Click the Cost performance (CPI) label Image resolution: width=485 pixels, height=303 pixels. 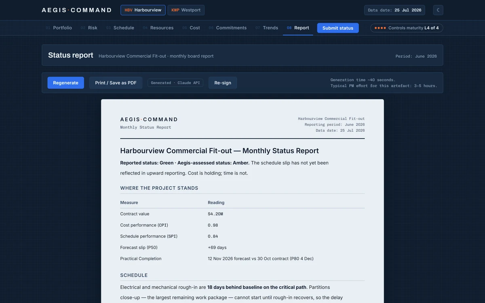click(144, 225)
